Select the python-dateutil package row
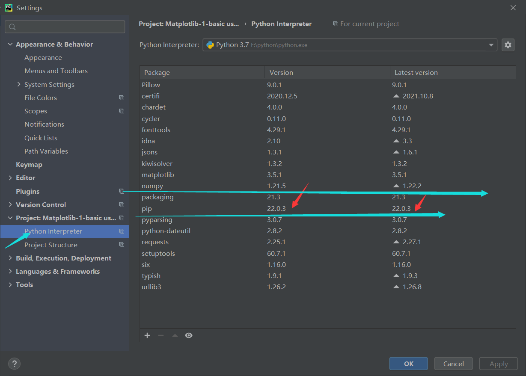The width and height of the screenshot is (526, 376). [x=328, y=231]
